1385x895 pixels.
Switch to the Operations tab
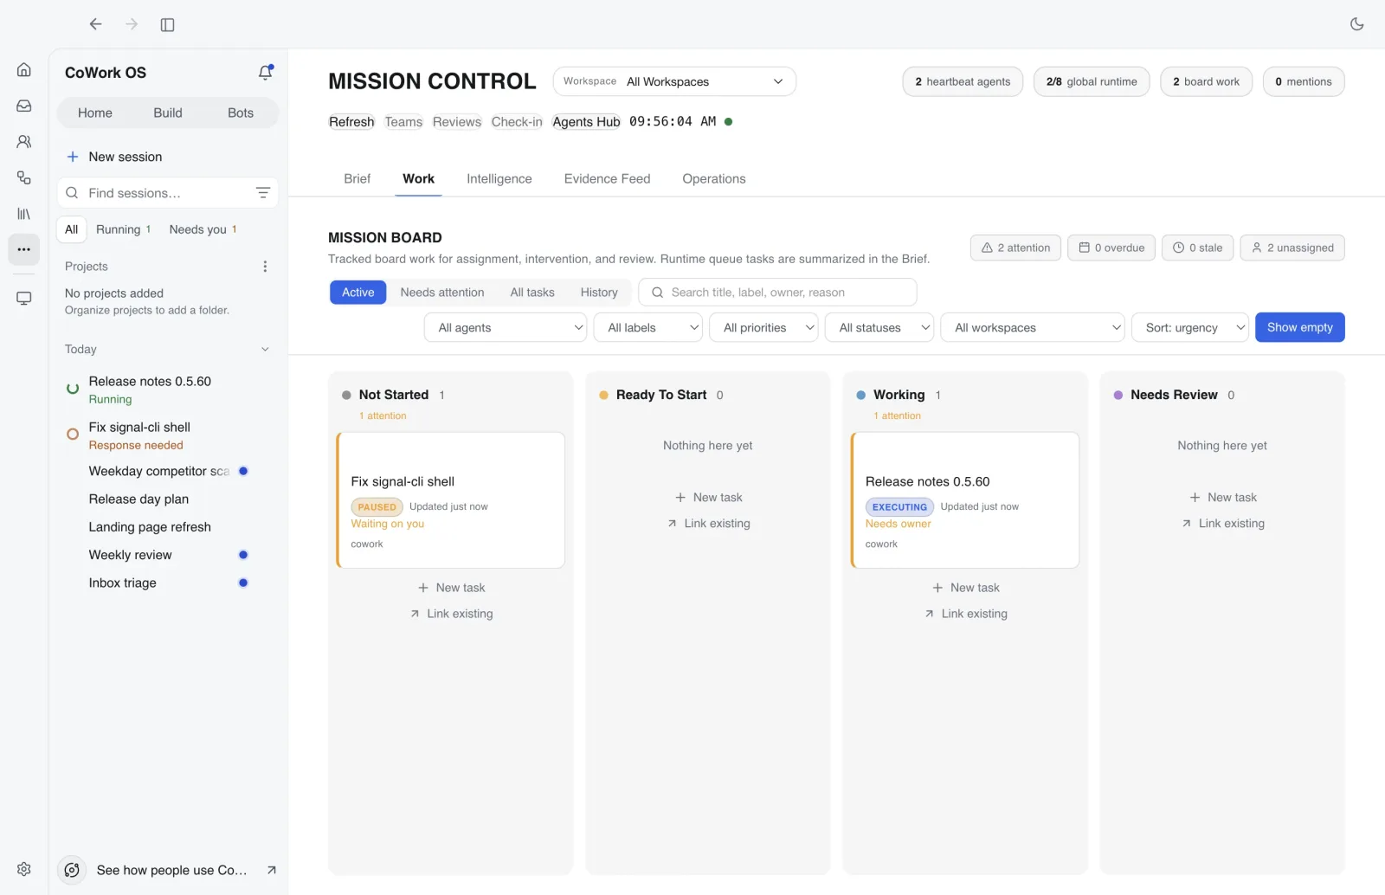713,178
